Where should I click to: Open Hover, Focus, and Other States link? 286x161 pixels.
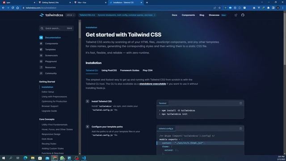tap(57, 129)
